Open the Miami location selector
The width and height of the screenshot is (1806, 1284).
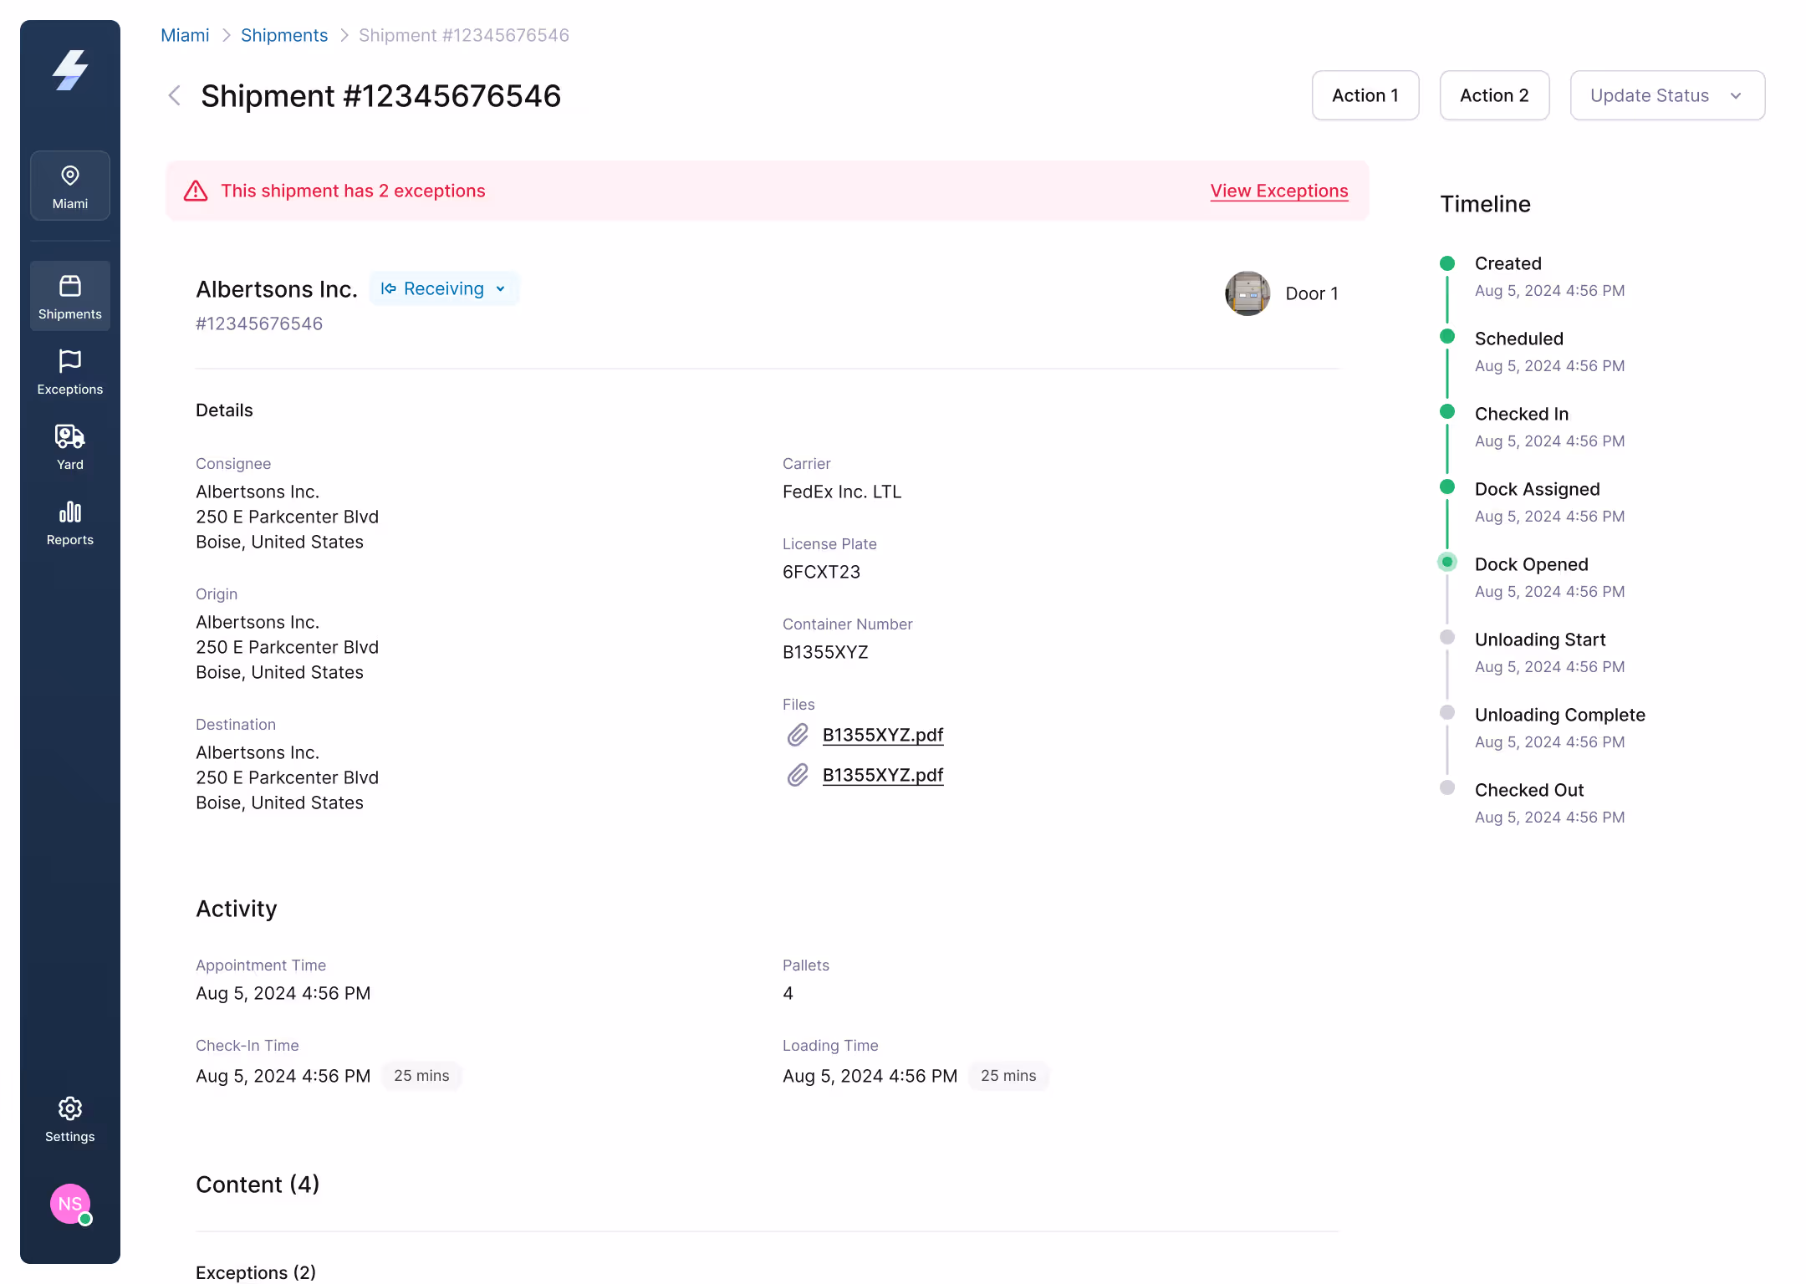[x=70, y=186]
